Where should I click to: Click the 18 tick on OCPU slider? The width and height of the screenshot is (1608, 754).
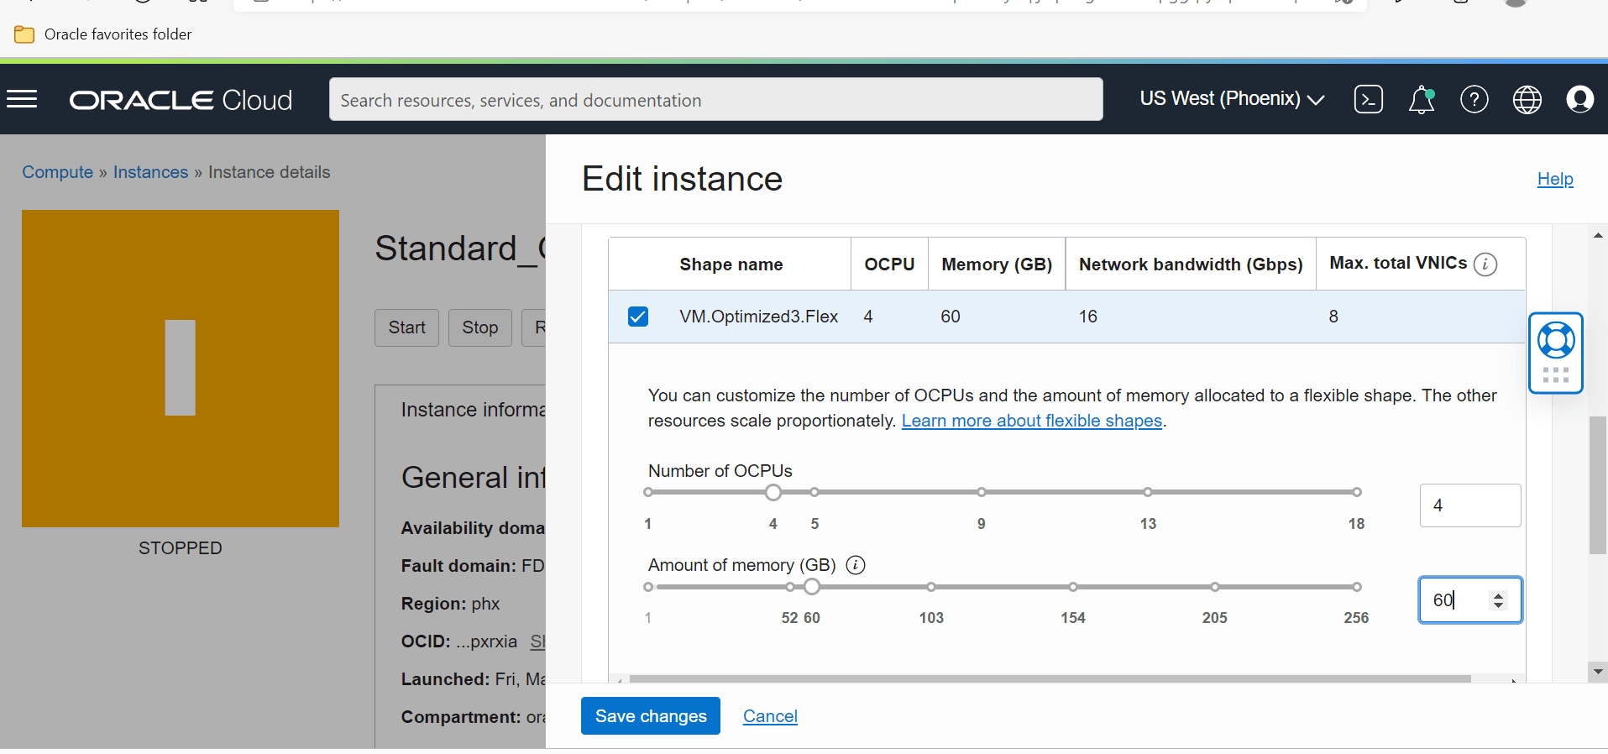[x=1356, y=492]
